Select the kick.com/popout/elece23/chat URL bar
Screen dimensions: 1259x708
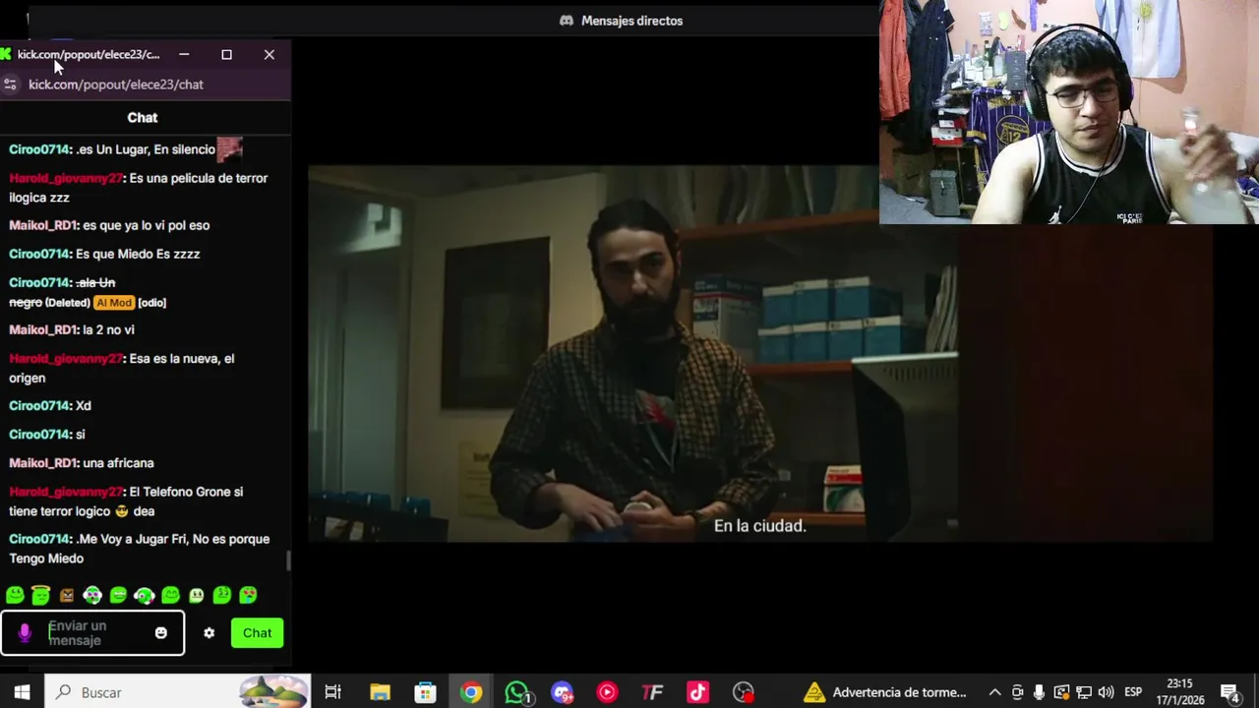pyautogui.click(x=116, y=85)
